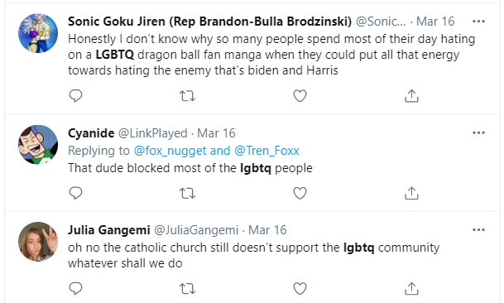504x303 pixels.
Task: Open the @Tren_Foxx profile link
Action: point(266,151)
